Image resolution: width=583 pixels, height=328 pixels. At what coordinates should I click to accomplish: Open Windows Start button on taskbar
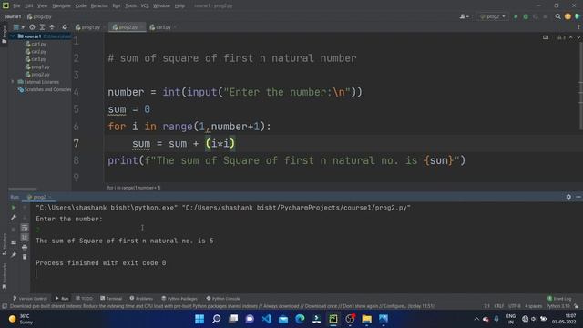tap(199, 319)
